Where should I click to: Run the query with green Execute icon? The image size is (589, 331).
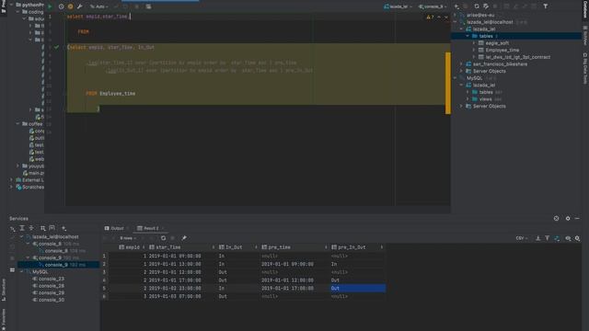tap(50, 6)
